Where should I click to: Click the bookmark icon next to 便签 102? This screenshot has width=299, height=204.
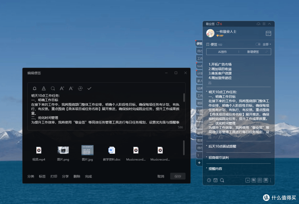tap(208, 44)
